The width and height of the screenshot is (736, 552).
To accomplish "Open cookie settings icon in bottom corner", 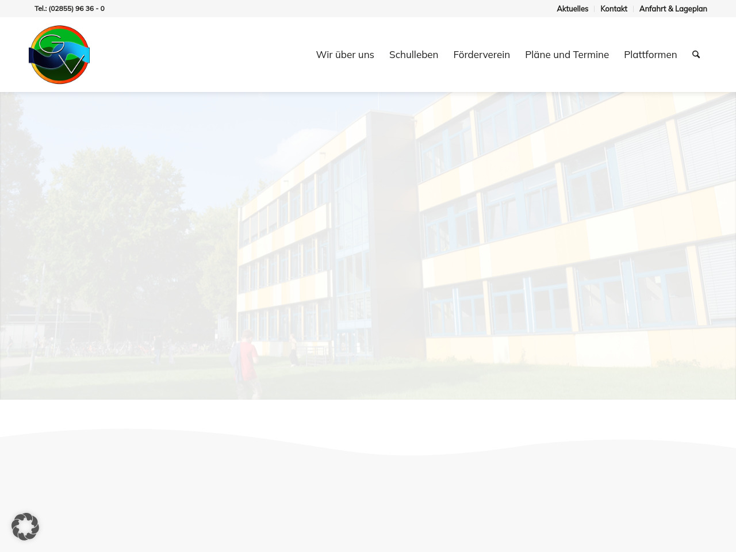I will tap(25, 526).
